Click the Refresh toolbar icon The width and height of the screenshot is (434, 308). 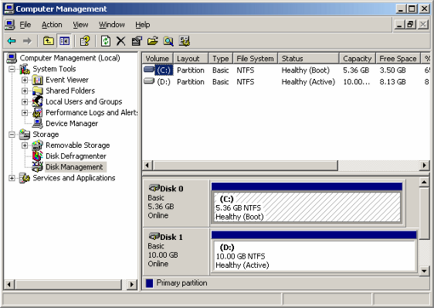click(106, 42)
